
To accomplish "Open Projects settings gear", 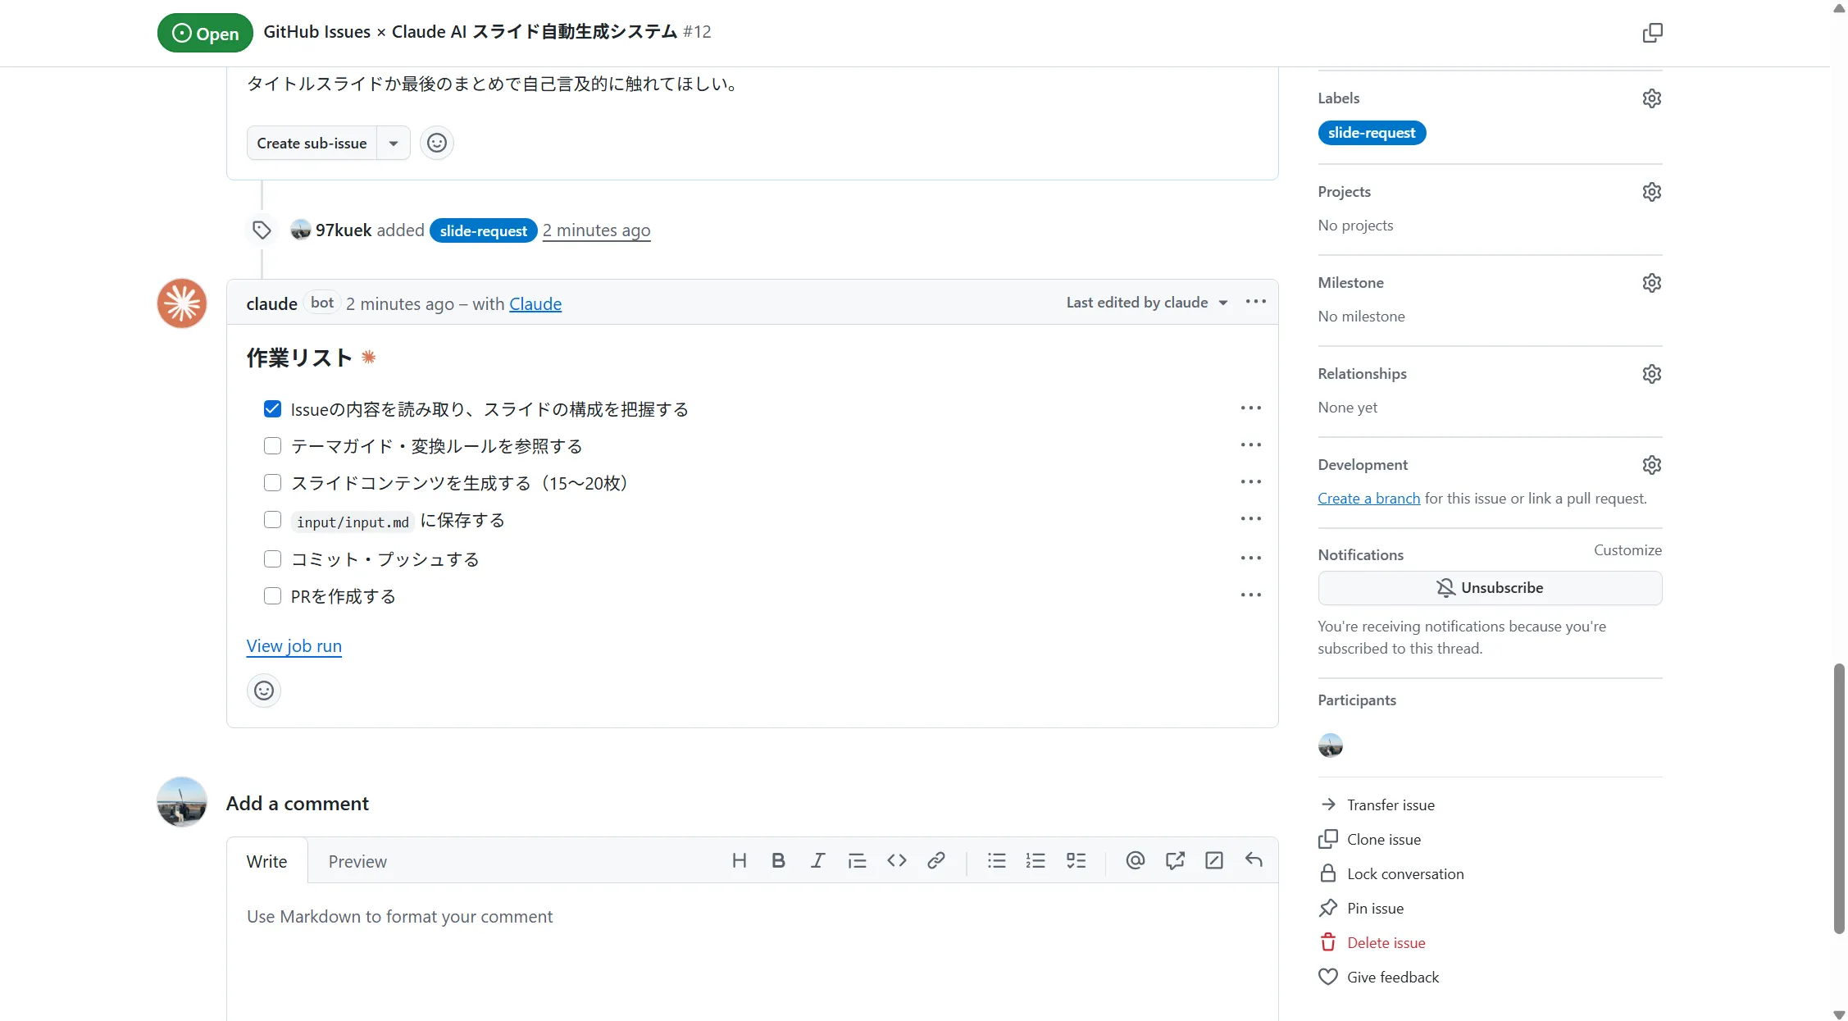I will pos(1651,192).
